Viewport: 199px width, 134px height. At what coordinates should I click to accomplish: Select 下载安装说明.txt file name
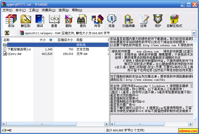tap(19, 49)
